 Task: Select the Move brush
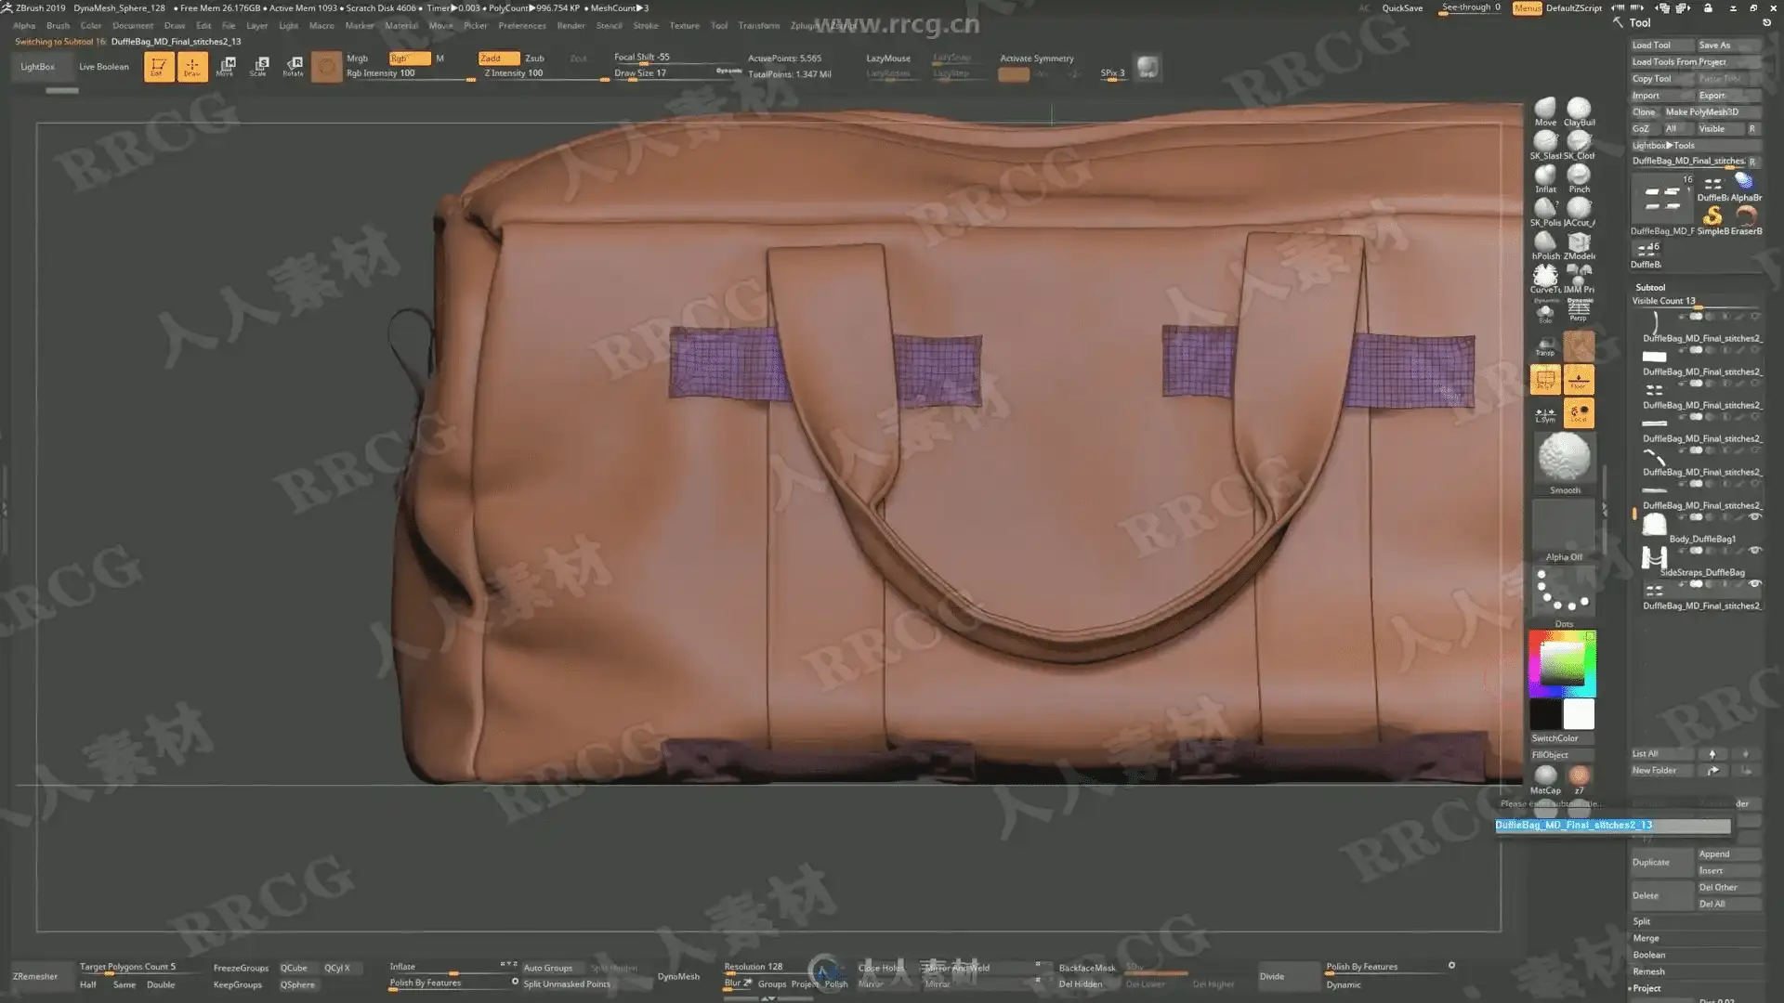coord(1545,110)
